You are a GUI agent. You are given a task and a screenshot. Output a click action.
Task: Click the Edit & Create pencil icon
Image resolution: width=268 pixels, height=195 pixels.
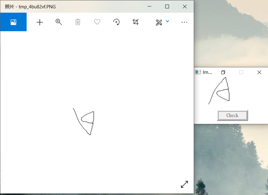click(x=159, y=22)
